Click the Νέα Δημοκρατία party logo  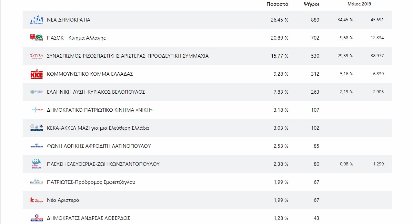tap(36, 20)
